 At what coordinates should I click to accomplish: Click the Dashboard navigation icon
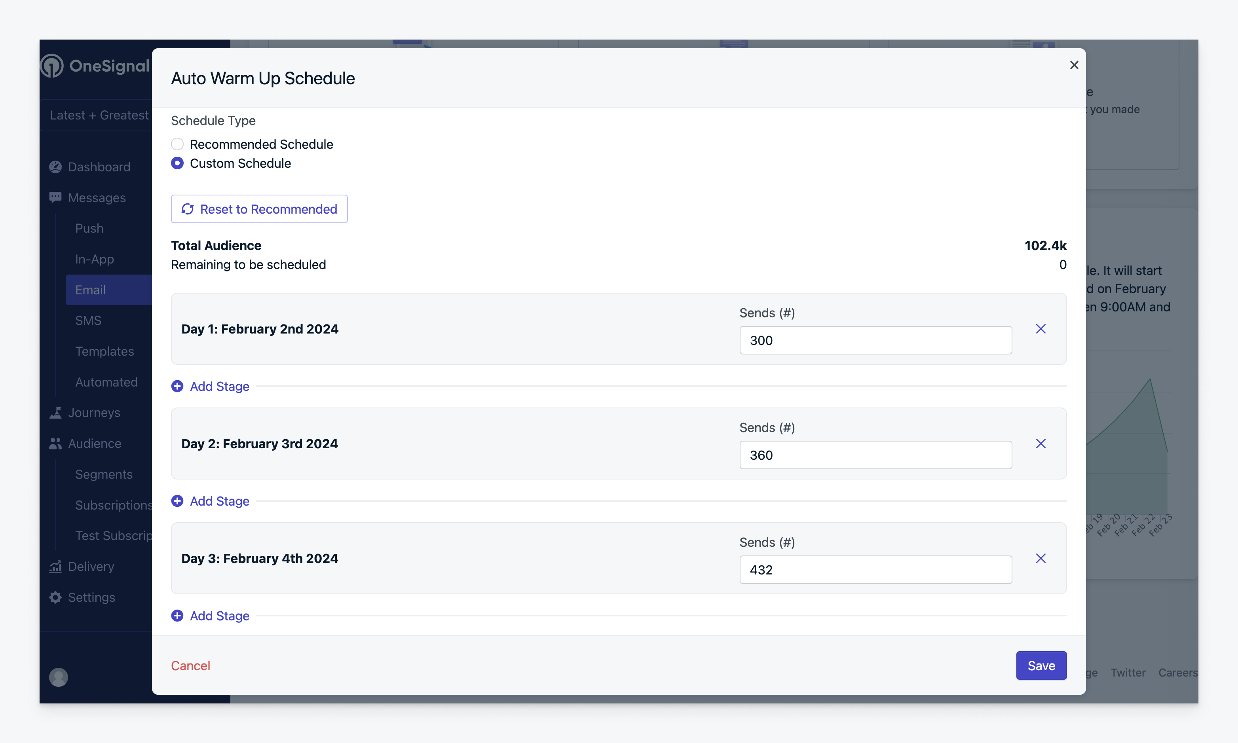(x=56, y=166)
